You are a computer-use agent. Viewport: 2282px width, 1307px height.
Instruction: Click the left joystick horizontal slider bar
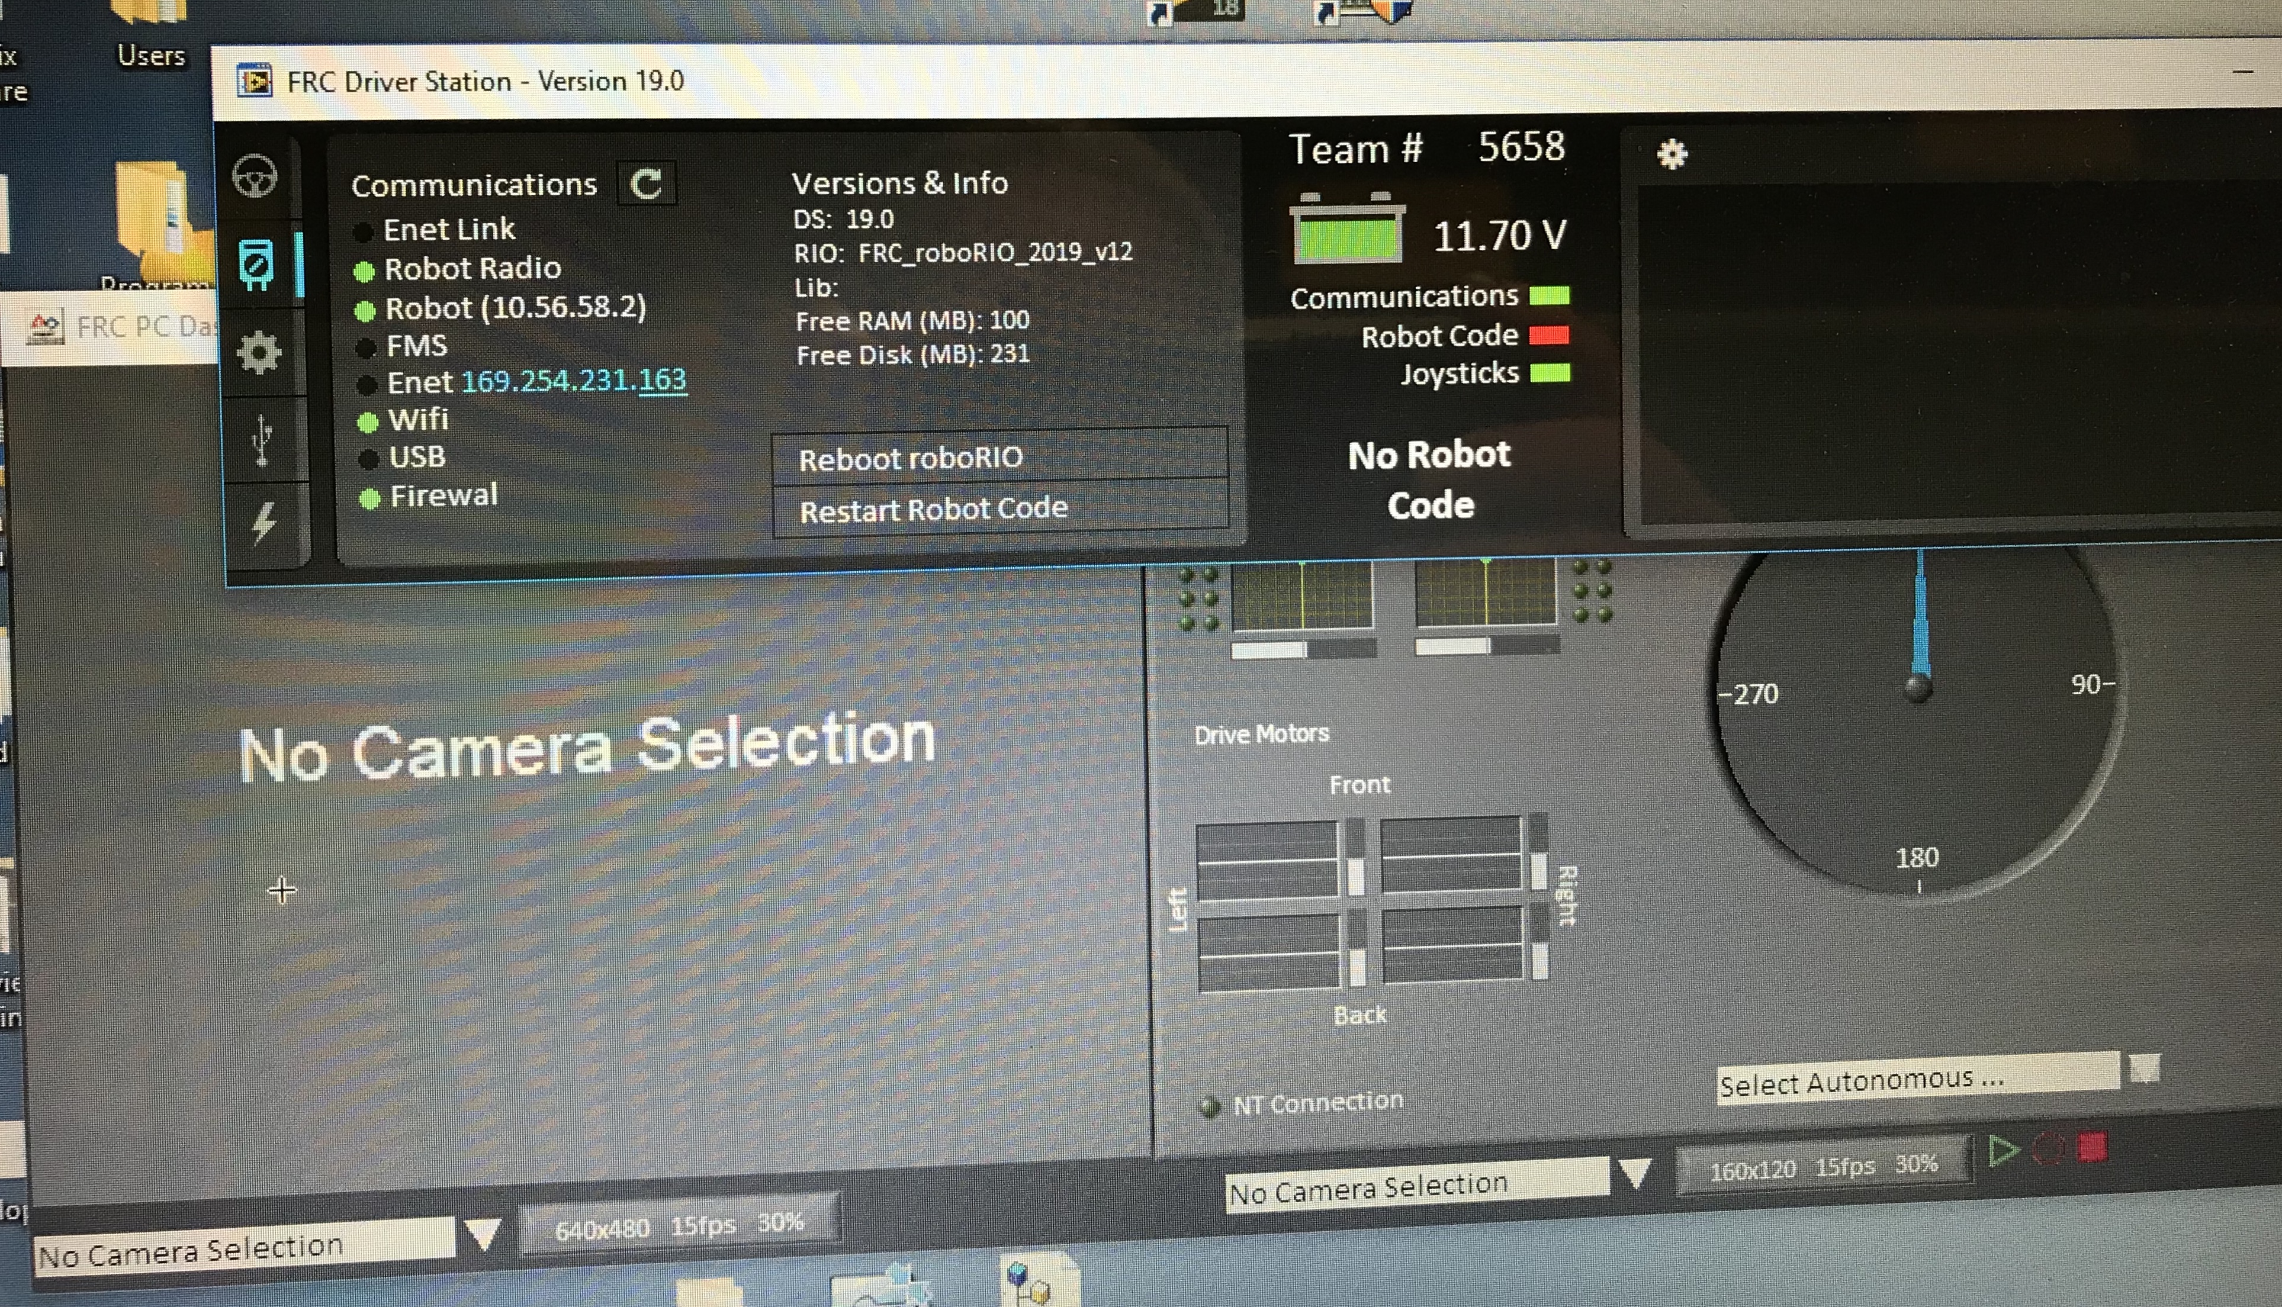coord(1304,649)
